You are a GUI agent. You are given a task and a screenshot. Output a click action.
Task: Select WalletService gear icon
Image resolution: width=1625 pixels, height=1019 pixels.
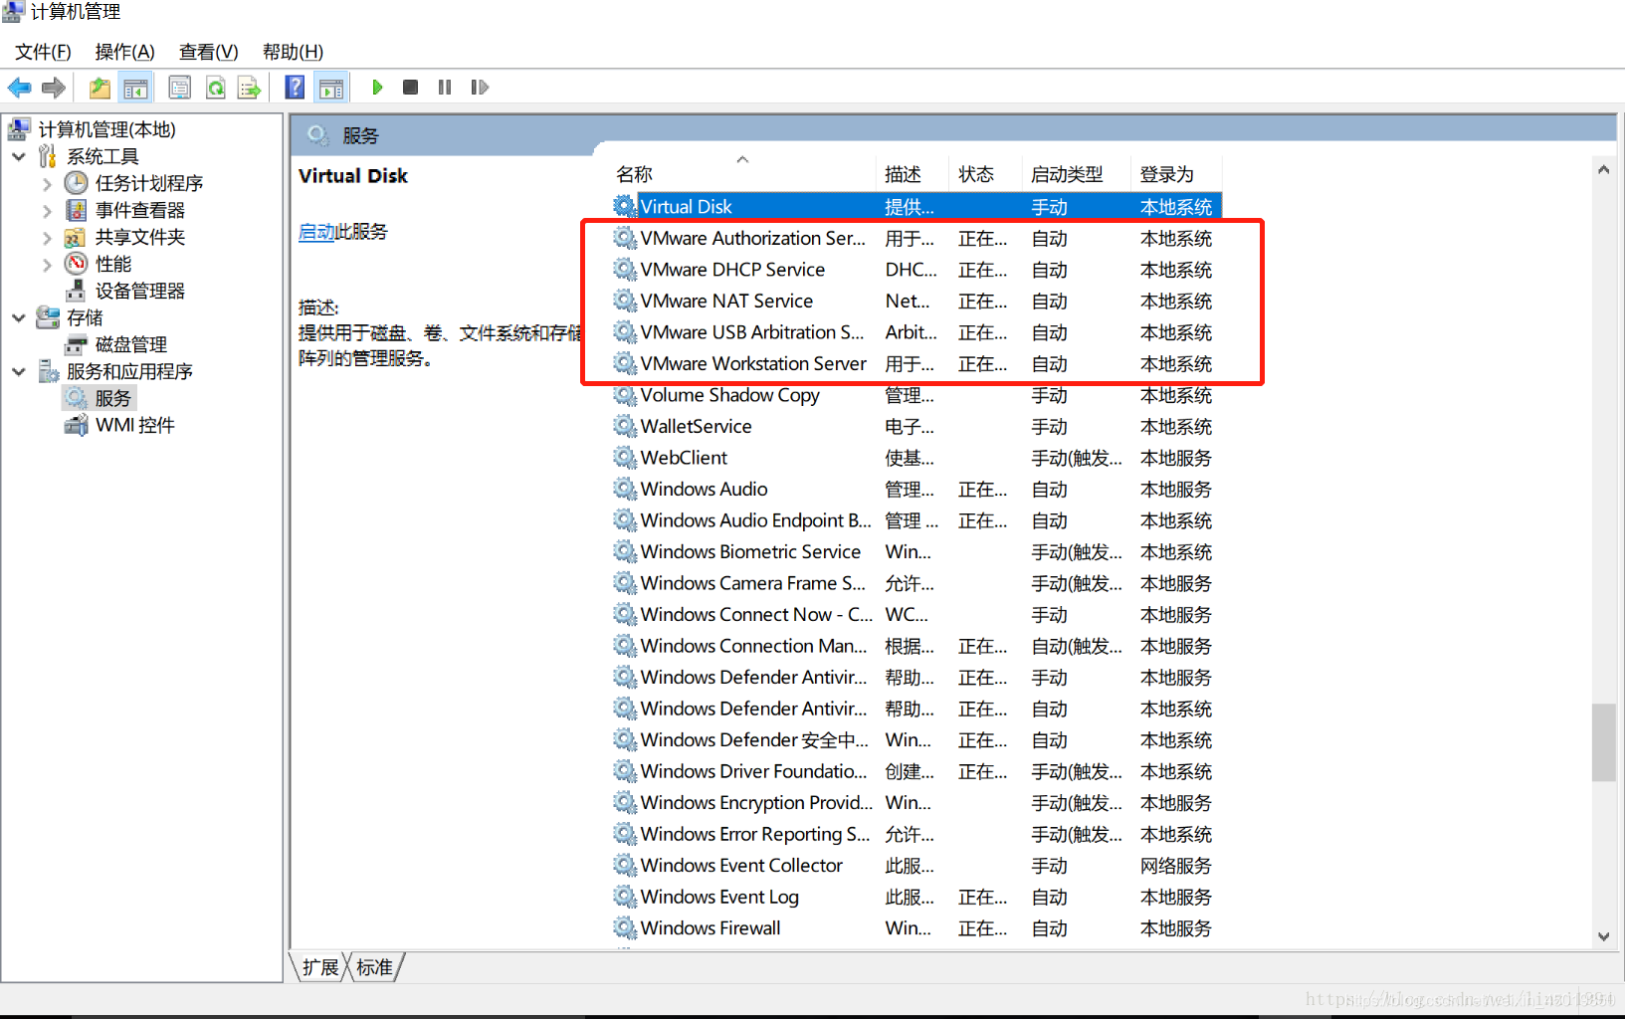[625, 426]
